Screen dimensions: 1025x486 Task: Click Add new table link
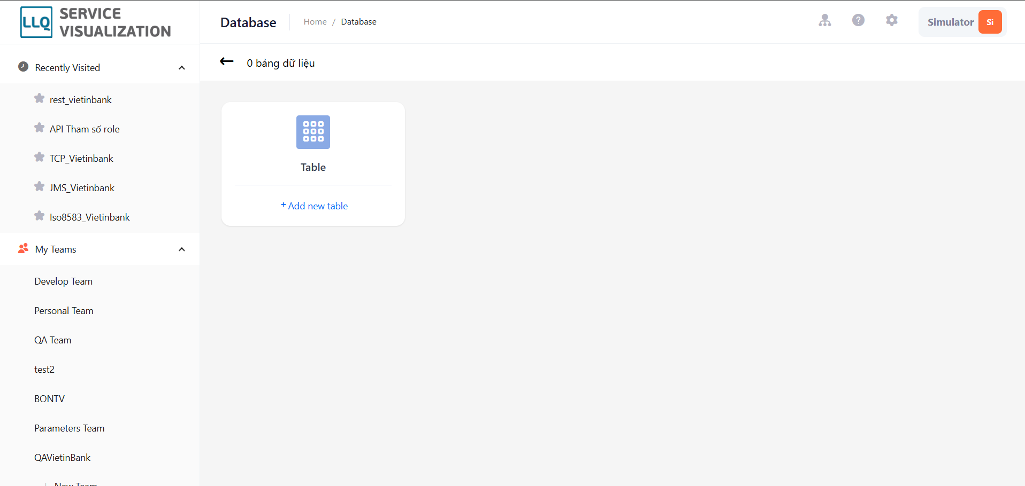click(x=314, y=206)
